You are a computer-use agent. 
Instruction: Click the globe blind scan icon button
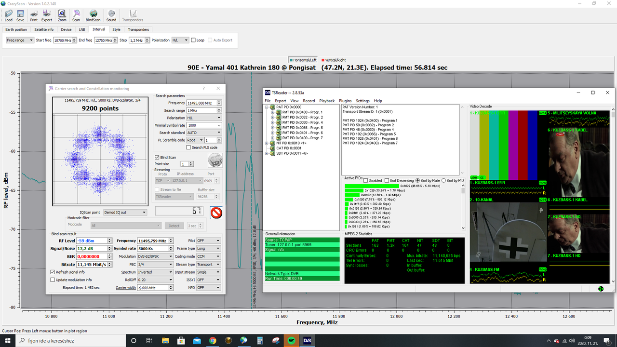coord(215,160)
